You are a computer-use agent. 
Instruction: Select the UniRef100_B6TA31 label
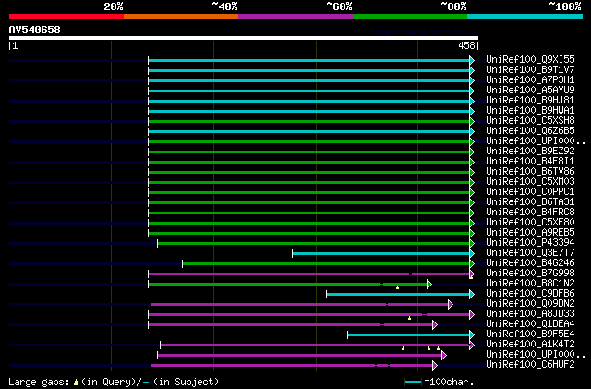point(530,202)
